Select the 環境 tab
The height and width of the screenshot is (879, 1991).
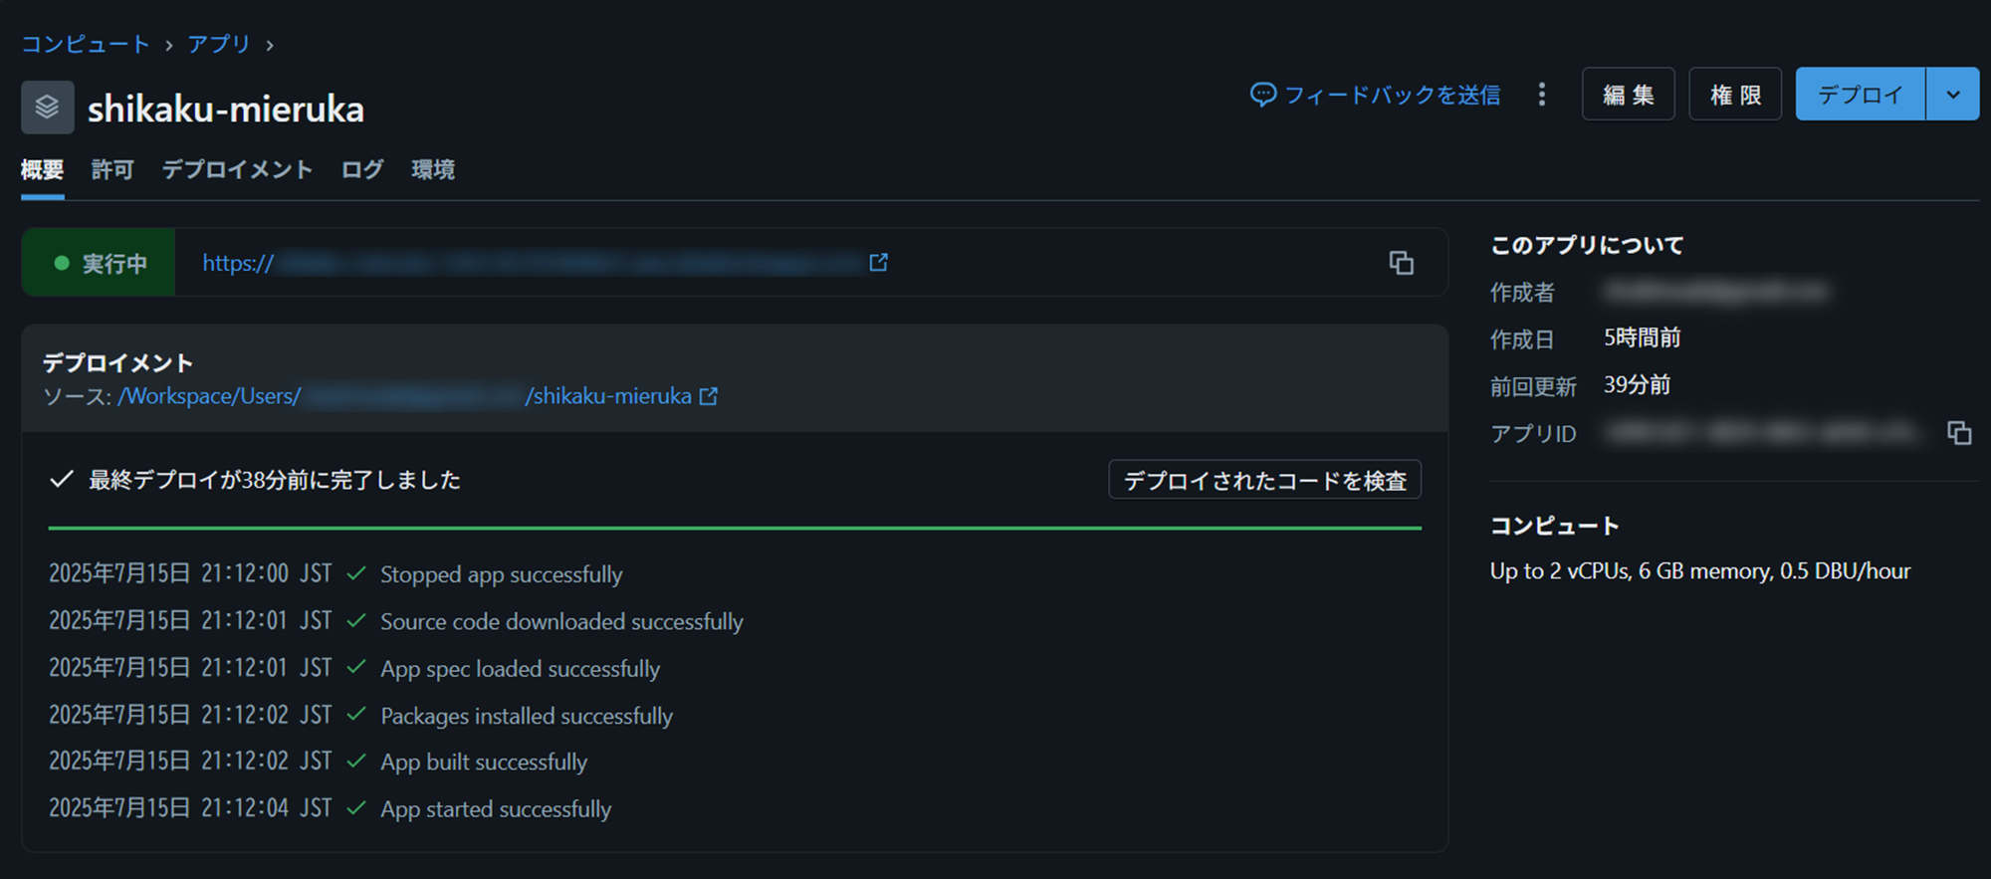click(433, 170)
